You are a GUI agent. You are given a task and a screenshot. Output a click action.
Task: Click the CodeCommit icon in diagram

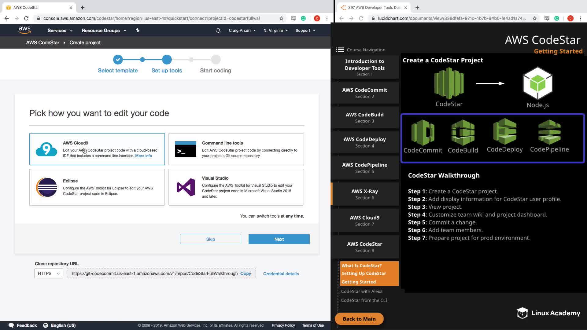pyautogui.click(x=423, y=133)
